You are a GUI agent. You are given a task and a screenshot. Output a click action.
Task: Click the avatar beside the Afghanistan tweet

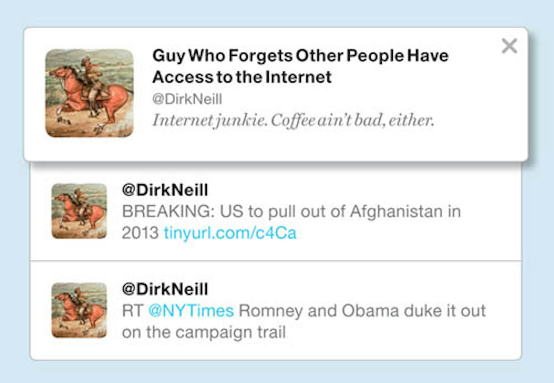click(79, 211)
